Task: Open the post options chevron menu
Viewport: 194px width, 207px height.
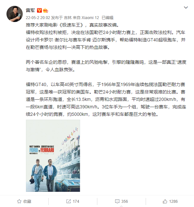Action: tap(186, 7)
